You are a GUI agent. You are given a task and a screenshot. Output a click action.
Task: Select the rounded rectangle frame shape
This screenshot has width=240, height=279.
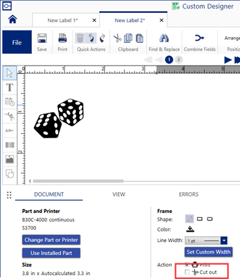[x=210, y=219]
